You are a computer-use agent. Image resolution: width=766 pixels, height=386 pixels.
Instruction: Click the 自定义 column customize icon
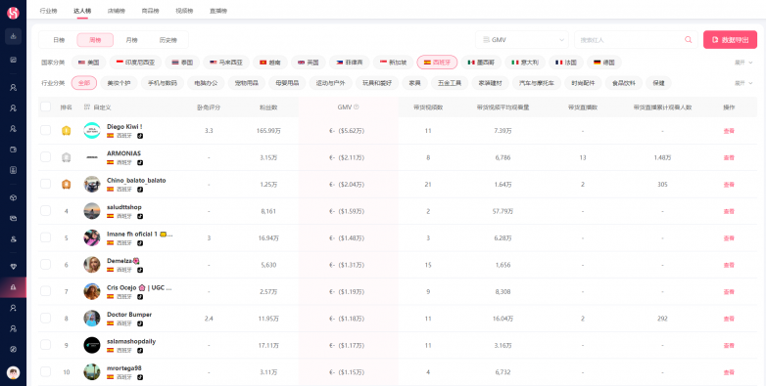(87, 107)
